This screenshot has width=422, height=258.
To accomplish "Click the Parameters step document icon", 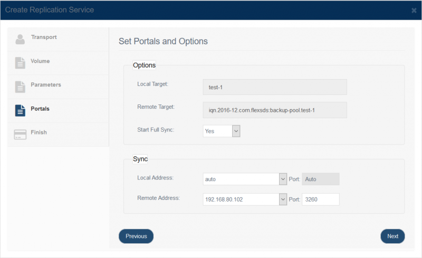I will click(x=20, y=87).
